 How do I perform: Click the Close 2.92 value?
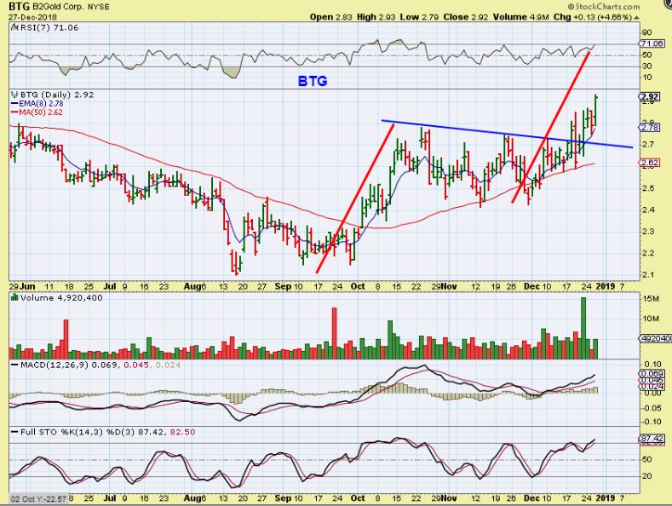[466, 17]
